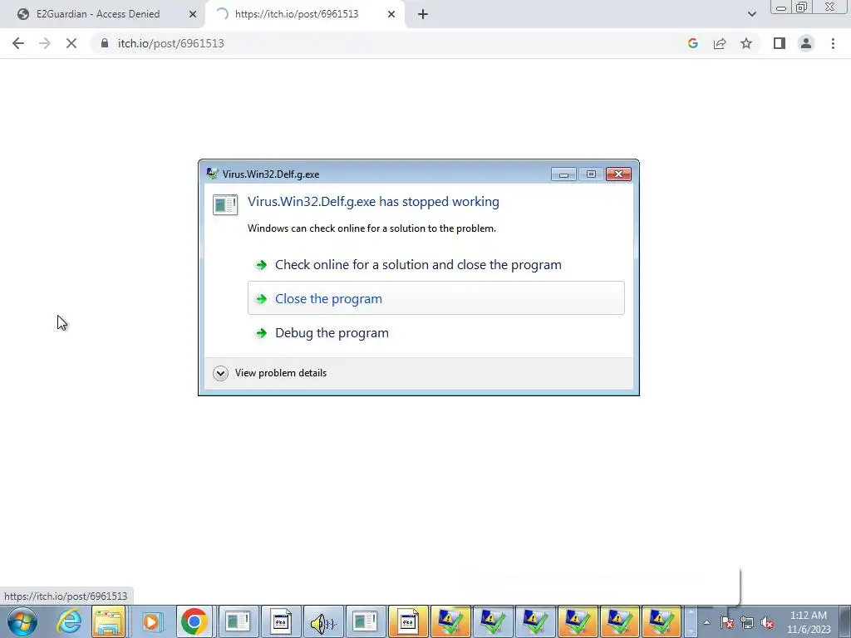Launch Internet Explorer from the taskbar
This screenshot has height=638, width=851.
tap(68, 621)
